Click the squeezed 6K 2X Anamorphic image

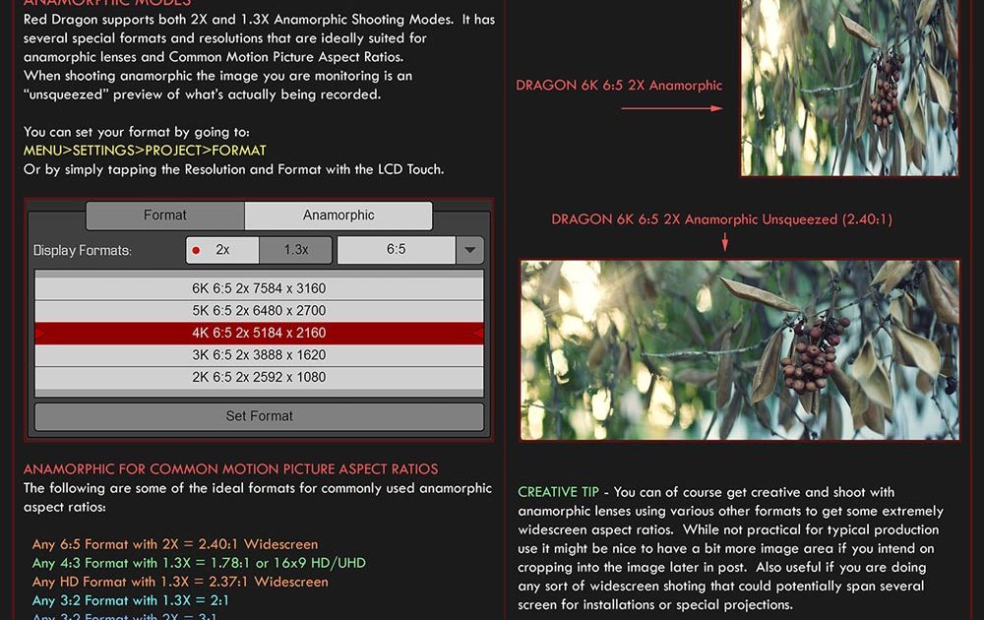849,88
